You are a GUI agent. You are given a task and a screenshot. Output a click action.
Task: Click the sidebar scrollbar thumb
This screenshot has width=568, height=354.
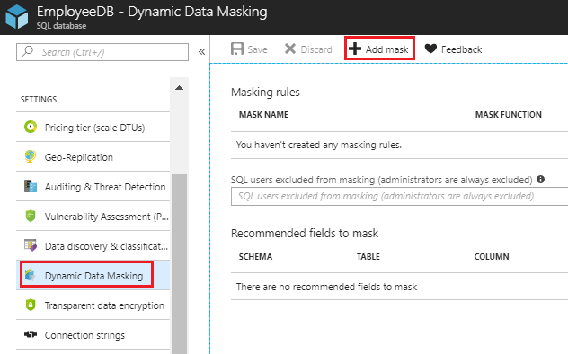tap(179, 264)
